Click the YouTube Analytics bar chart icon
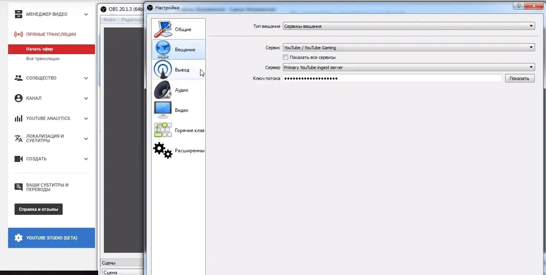 tap(19, 118)
